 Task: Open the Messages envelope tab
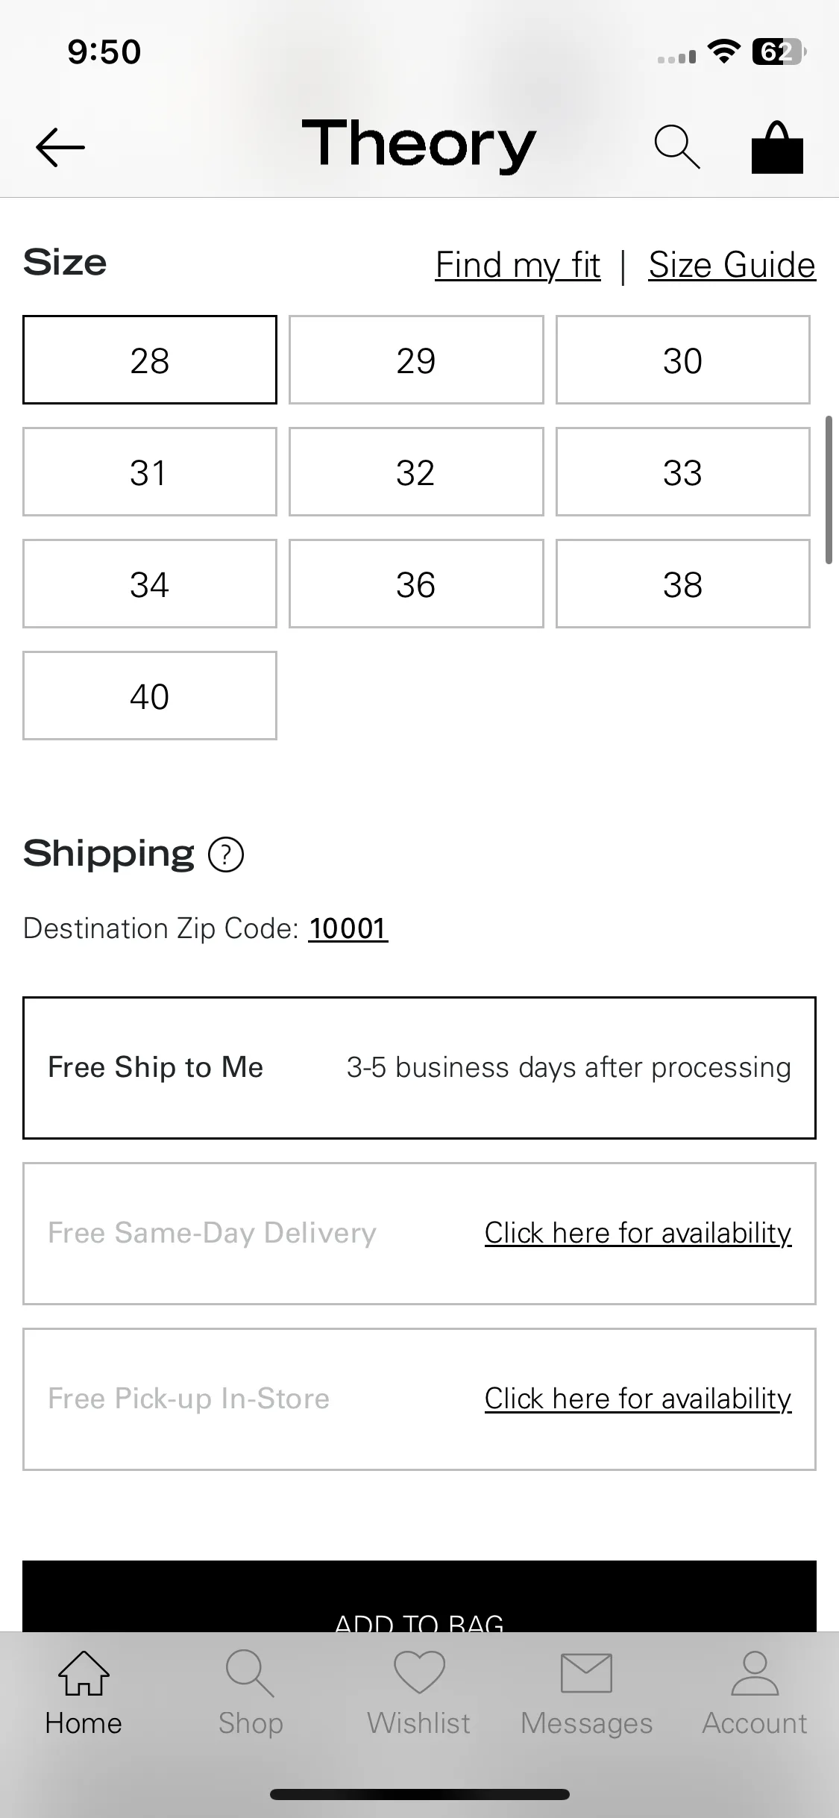coord(586,1693)
